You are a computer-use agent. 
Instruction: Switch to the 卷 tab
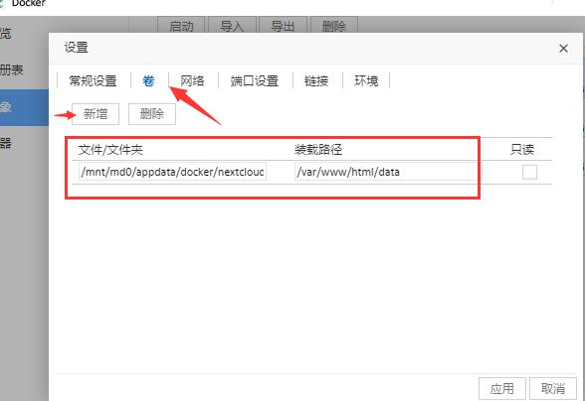[x=148, y=80]
